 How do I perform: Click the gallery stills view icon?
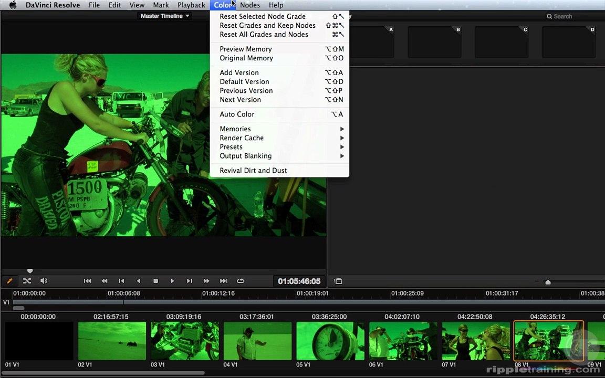pos(338,281)
